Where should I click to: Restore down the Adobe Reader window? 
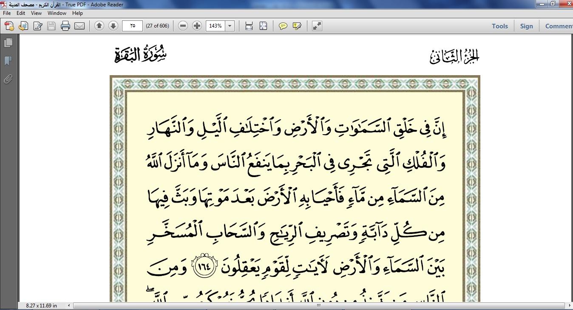coord(553,4)
